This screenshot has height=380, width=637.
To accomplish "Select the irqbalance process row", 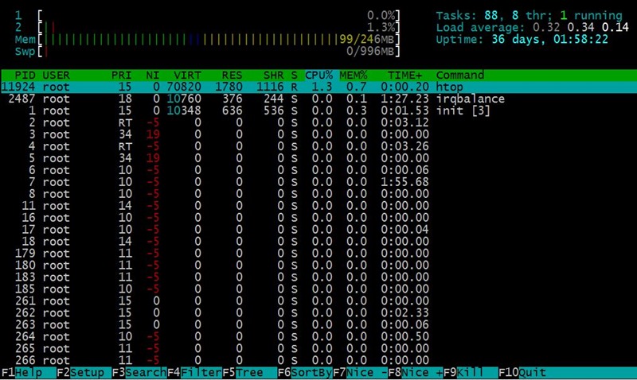I will click(x=318, y=99).
